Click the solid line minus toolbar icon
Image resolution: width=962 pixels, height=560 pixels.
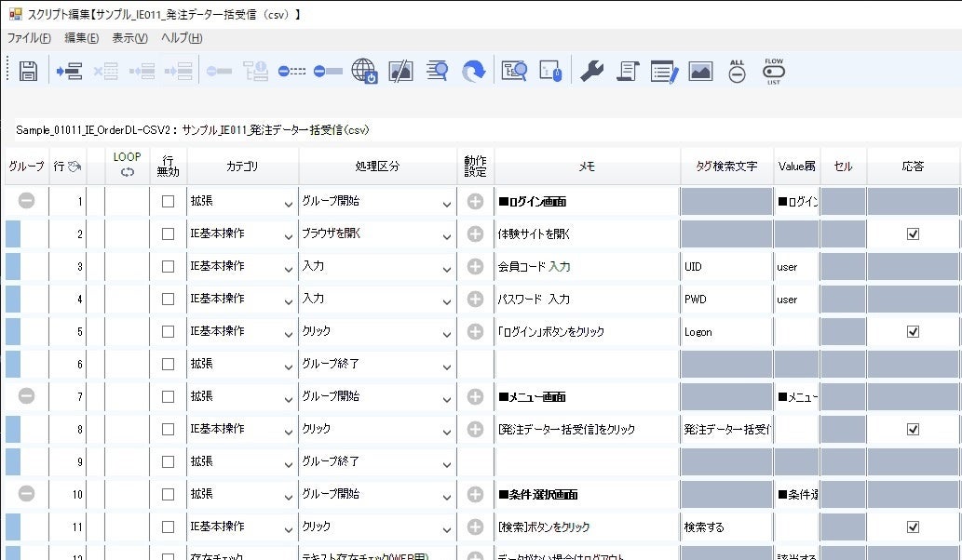point(328,71)
